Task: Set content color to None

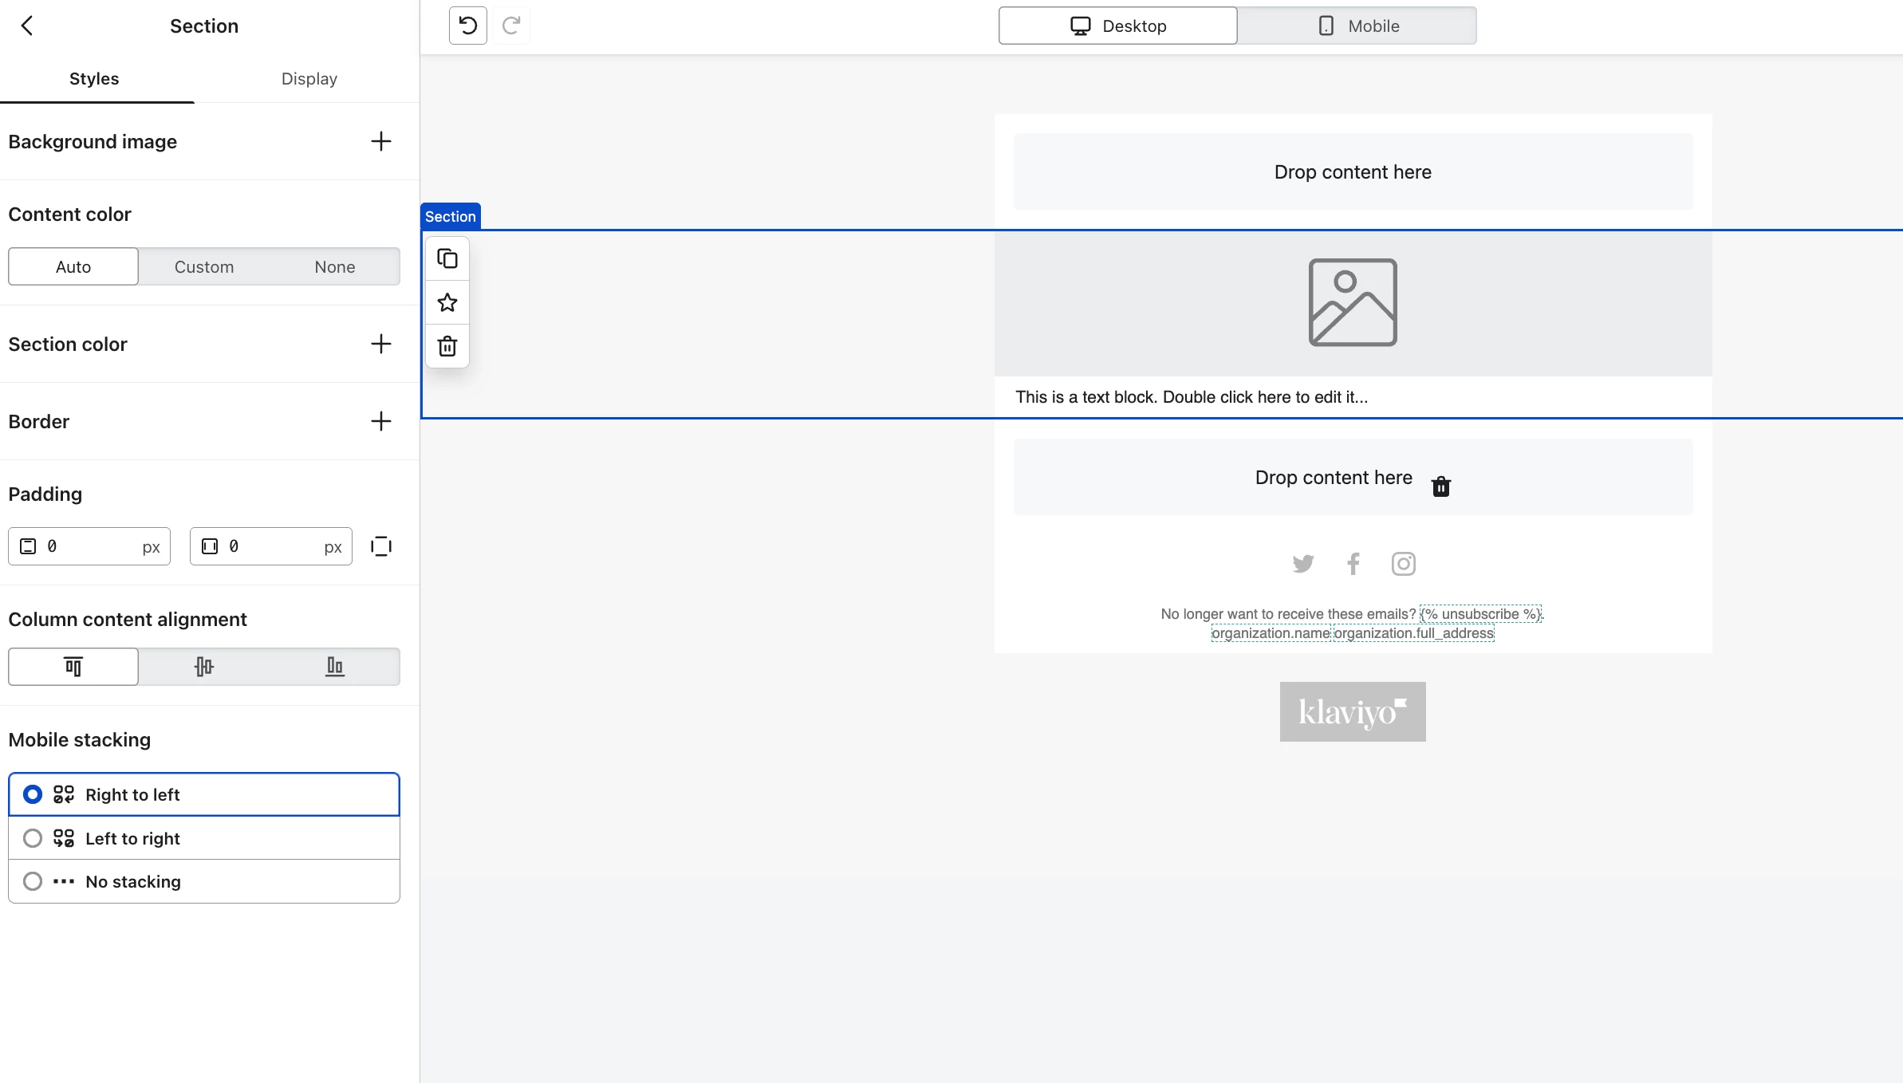Action: (x=335, y=267)
